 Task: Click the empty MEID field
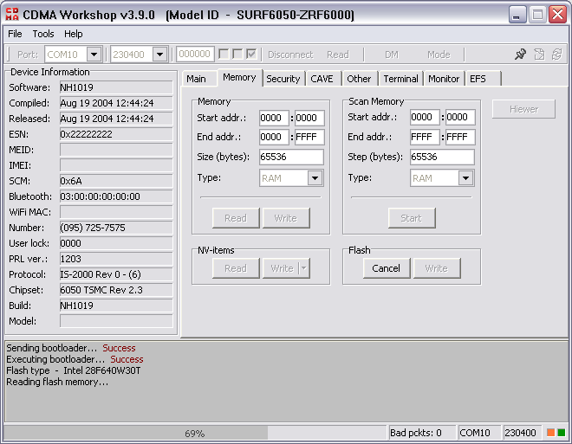click(116, 150)
